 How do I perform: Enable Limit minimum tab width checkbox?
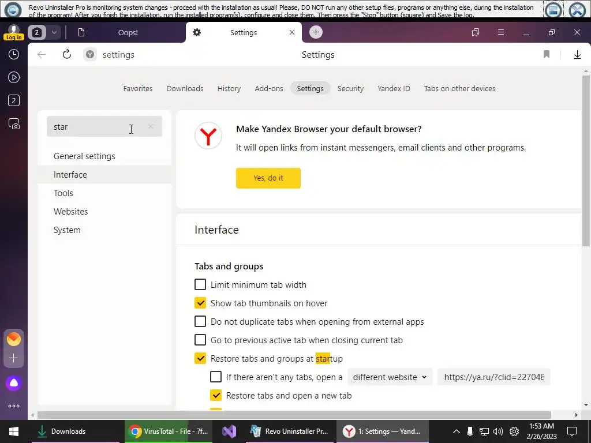(200, 284)
